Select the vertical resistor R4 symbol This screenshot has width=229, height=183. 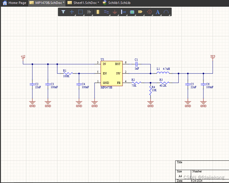point(150,91)
